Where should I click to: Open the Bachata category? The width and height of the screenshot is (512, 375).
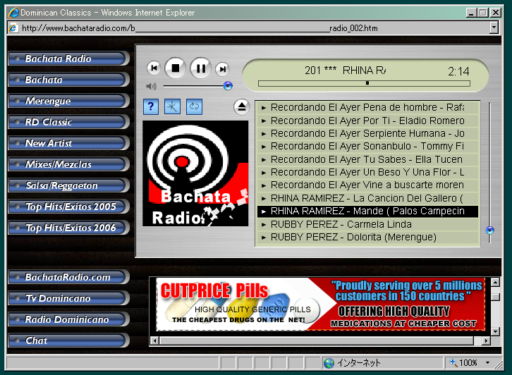[68, 80]
